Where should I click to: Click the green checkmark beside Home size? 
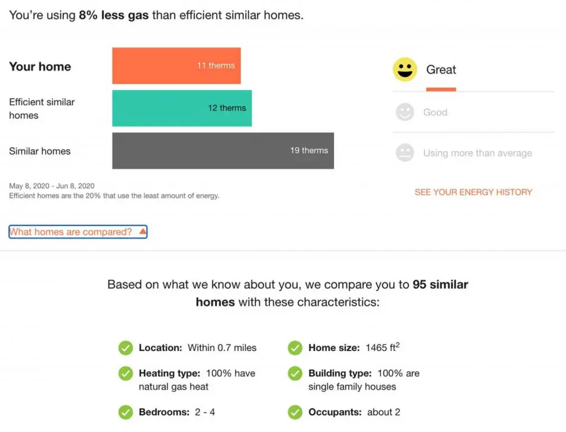click(295, 348)
